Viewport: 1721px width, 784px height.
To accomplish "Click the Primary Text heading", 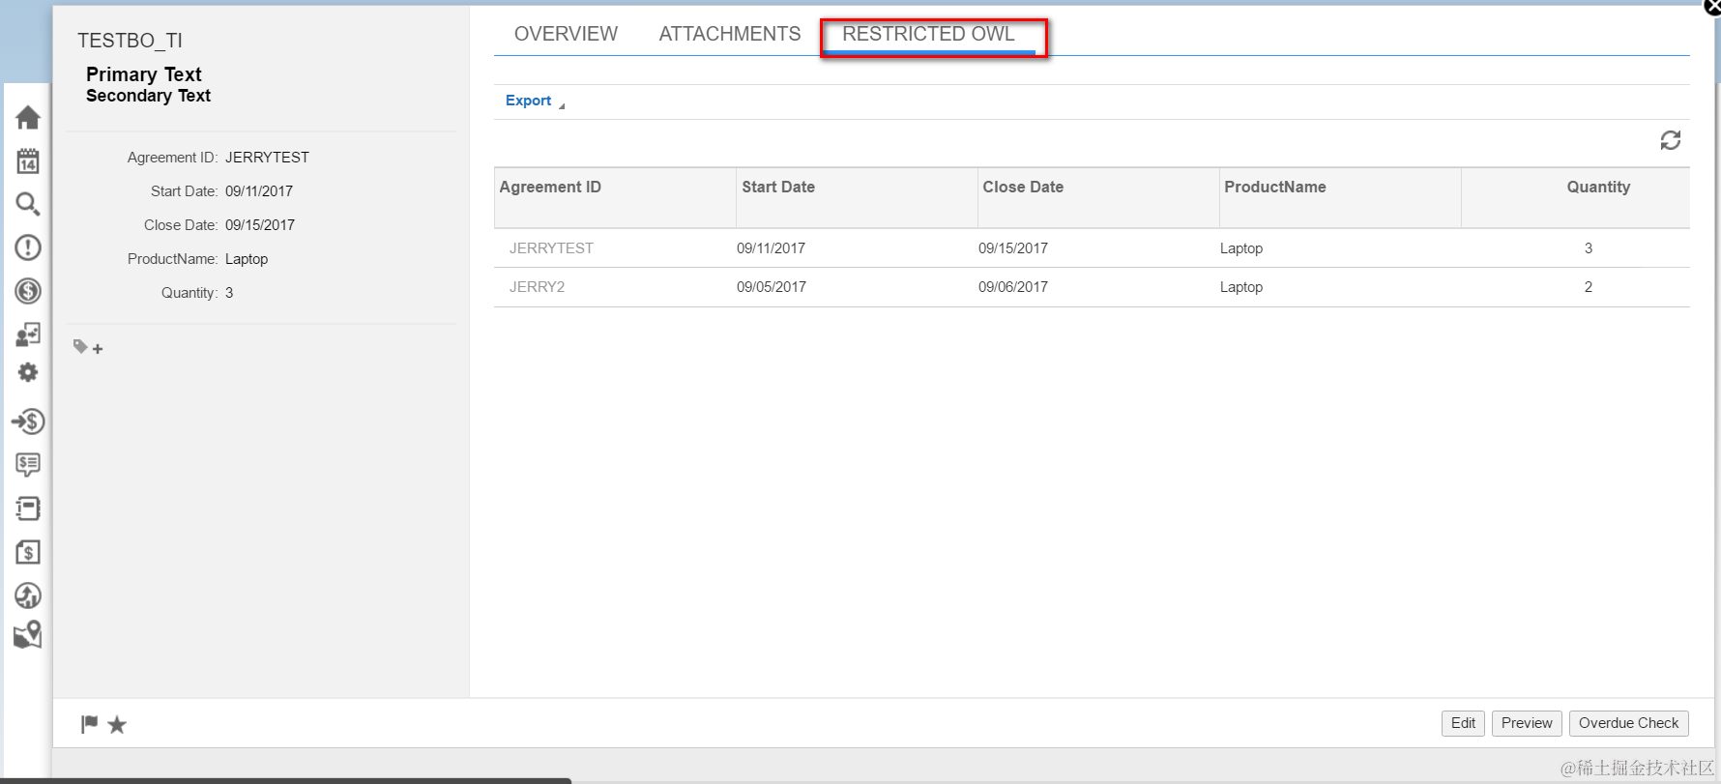I will [x=143, y=74].
